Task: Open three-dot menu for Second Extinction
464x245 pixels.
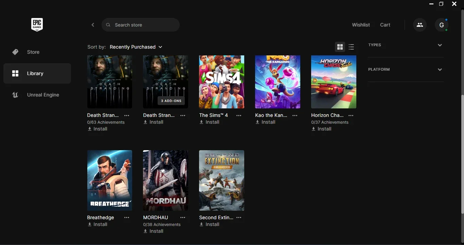Action: click(x=239, y=217)
